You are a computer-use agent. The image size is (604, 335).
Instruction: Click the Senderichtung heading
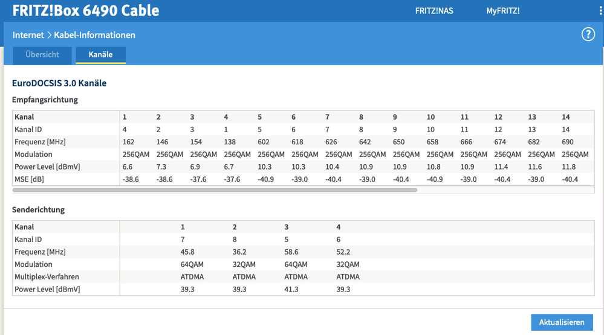[38, 209]
